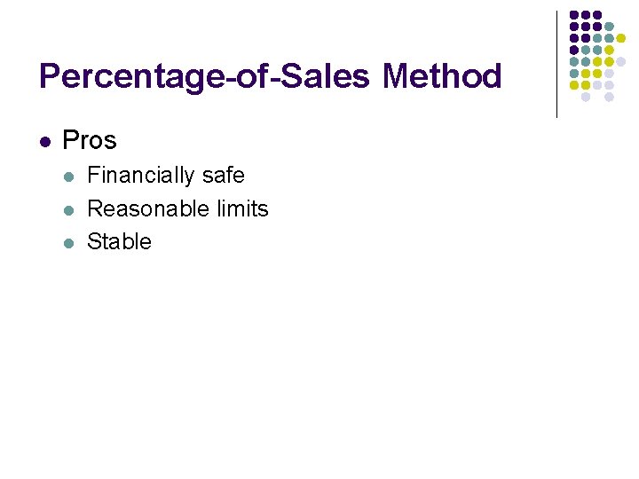Click the bullet beside Reasonable limits
The height and width of the screenshot is (479, 639).
pos(71,209)
